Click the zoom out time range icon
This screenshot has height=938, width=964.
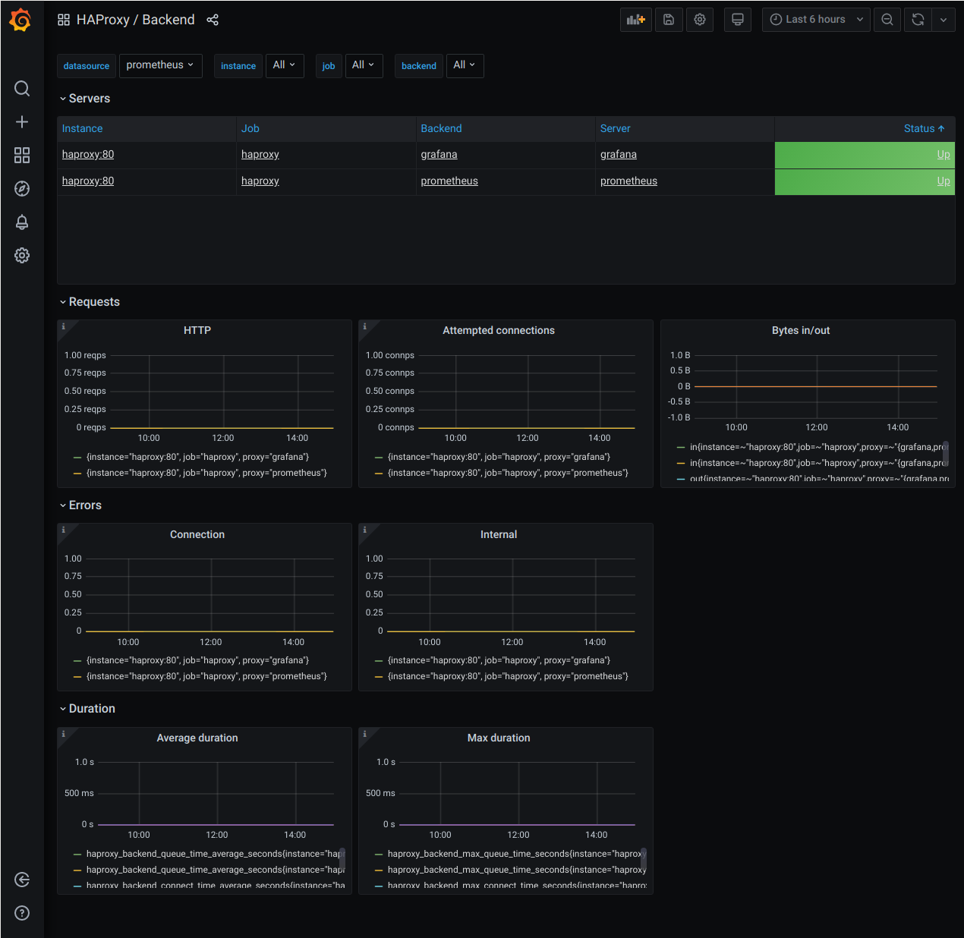887,20
